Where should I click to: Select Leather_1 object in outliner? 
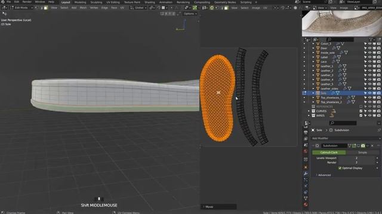(x=326, y=66)
